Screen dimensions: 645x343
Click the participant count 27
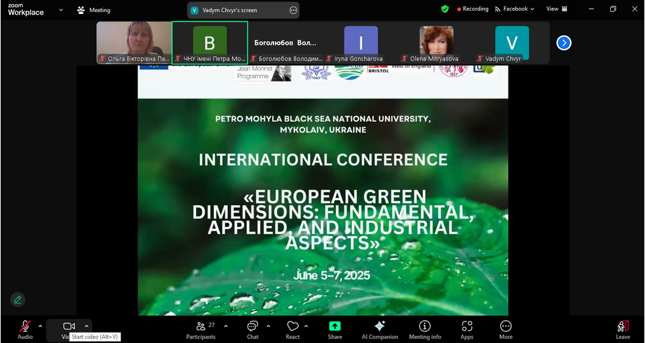[x=211, y=325]
